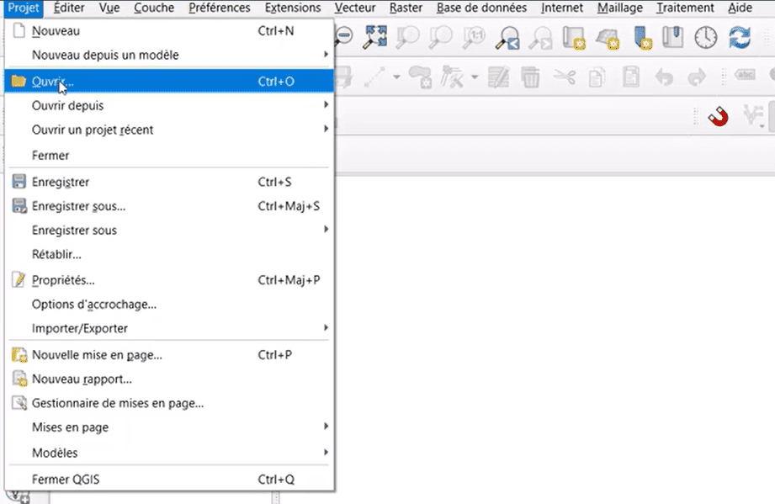The height and width of the screenshot is (504, 775).
Task: Click the Redo arrow icon
Action: click(697, 77)
